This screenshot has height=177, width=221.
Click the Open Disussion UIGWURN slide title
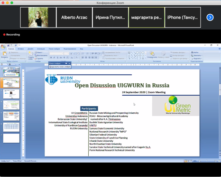click(122, 85)
